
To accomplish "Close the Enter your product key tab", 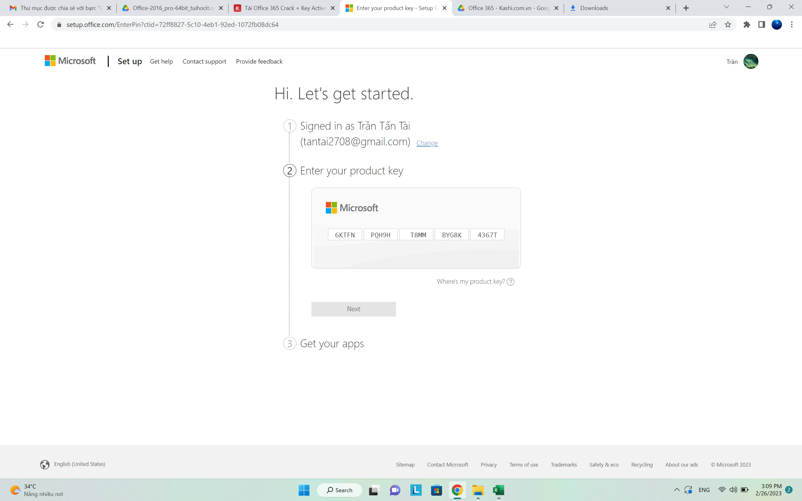I will coord(445,8).
